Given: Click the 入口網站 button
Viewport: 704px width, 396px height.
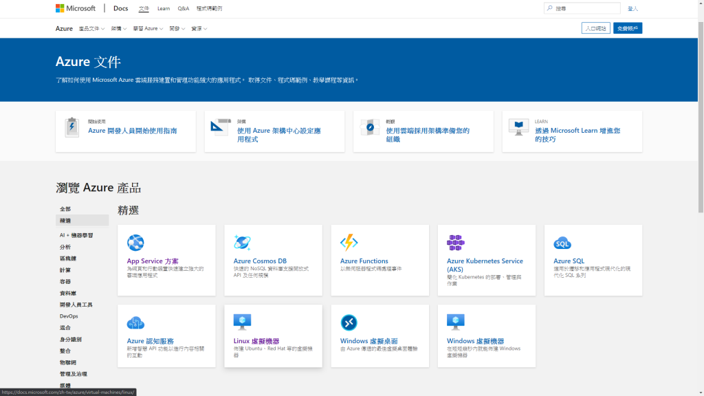Looking at the screenshot, I should pyautogui.click(x=595, y=28).
